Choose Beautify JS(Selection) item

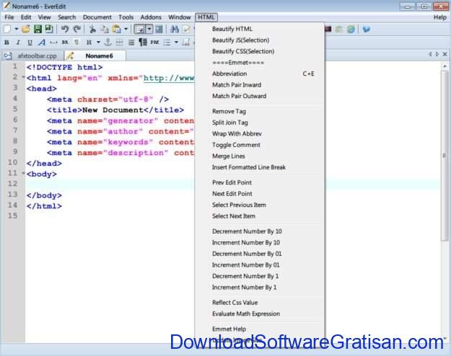[260, 40]
